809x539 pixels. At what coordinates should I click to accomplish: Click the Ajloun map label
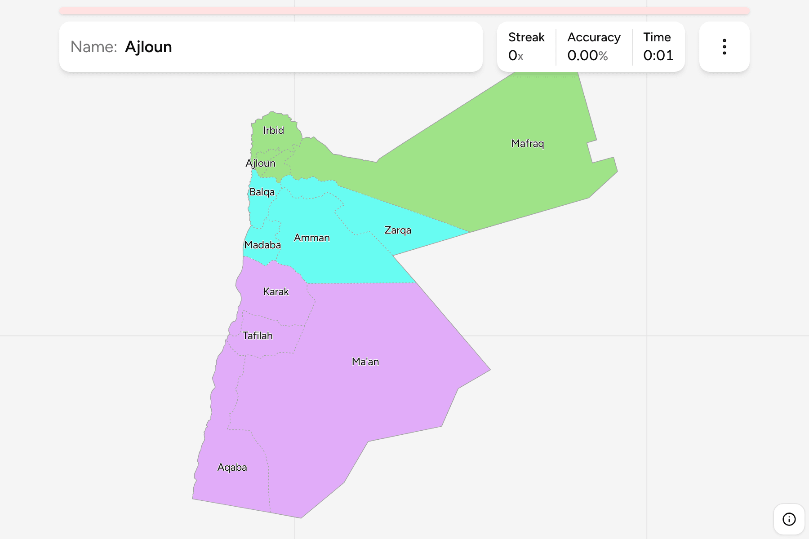(261, 163)
